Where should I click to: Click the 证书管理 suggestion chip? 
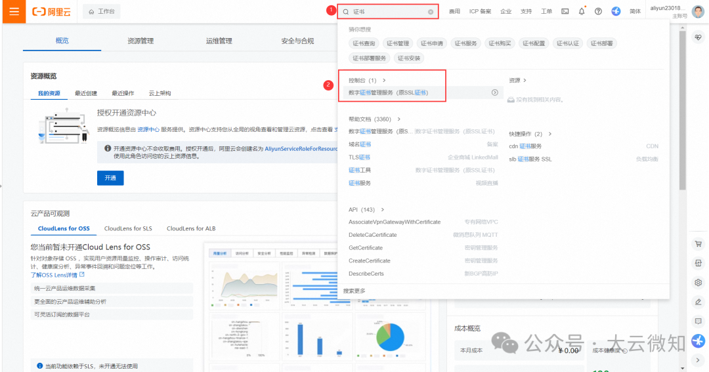(398, 43)
